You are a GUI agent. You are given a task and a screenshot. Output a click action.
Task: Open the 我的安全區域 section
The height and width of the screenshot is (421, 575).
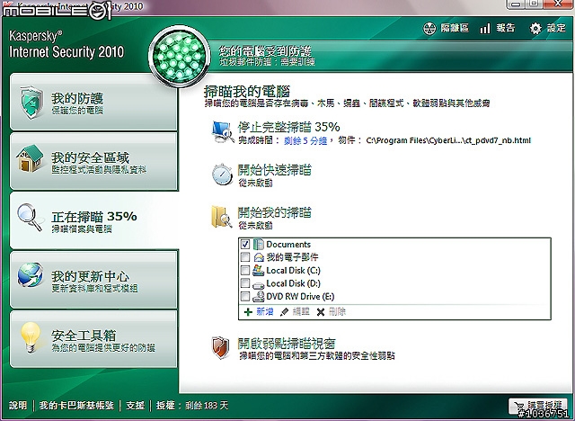93,162
